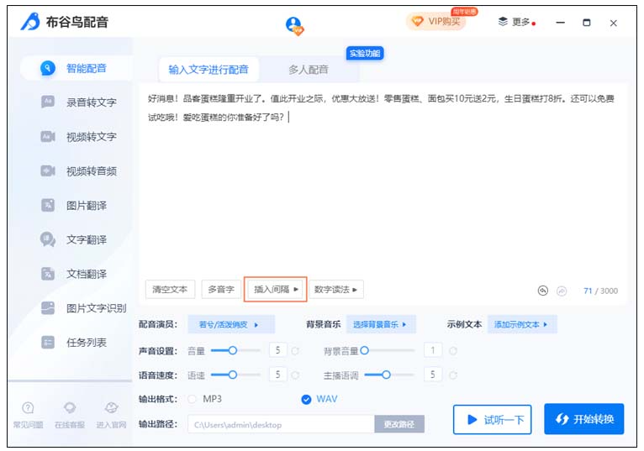
Task: Open 录音转文字 in sidebar
Action: pos(91,102)
